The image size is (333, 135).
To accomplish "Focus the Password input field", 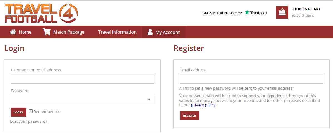I will pos(82,100).
